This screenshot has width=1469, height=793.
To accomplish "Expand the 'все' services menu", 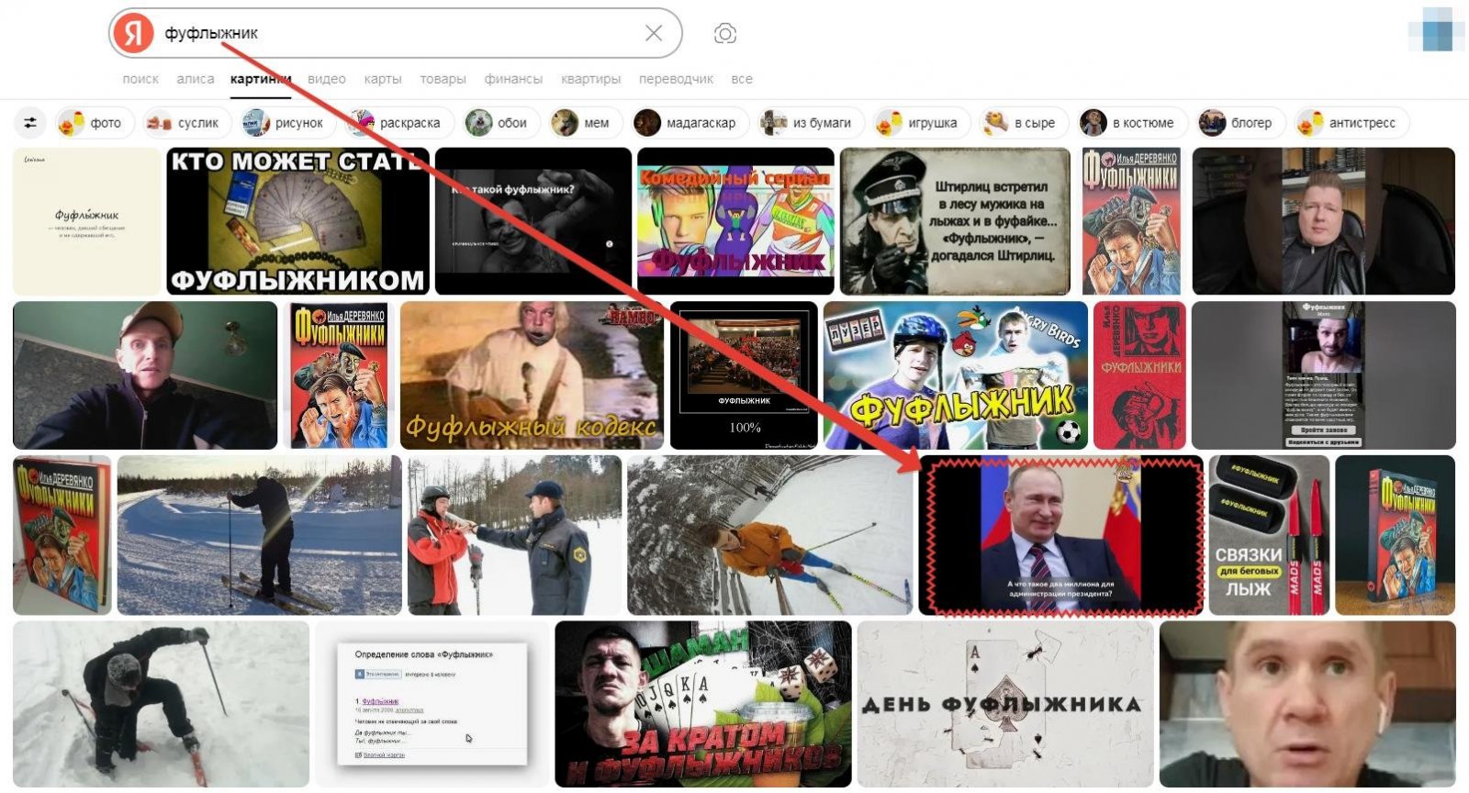I will [x=742, y=79].
